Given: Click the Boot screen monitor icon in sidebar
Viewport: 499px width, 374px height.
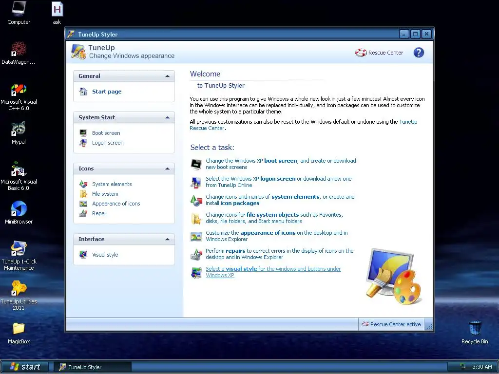Looking at the screenshot, I should pos(83,133).
